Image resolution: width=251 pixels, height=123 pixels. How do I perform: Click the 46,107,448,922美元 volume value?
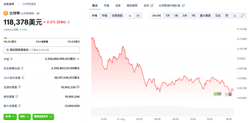tap(67, 78)
